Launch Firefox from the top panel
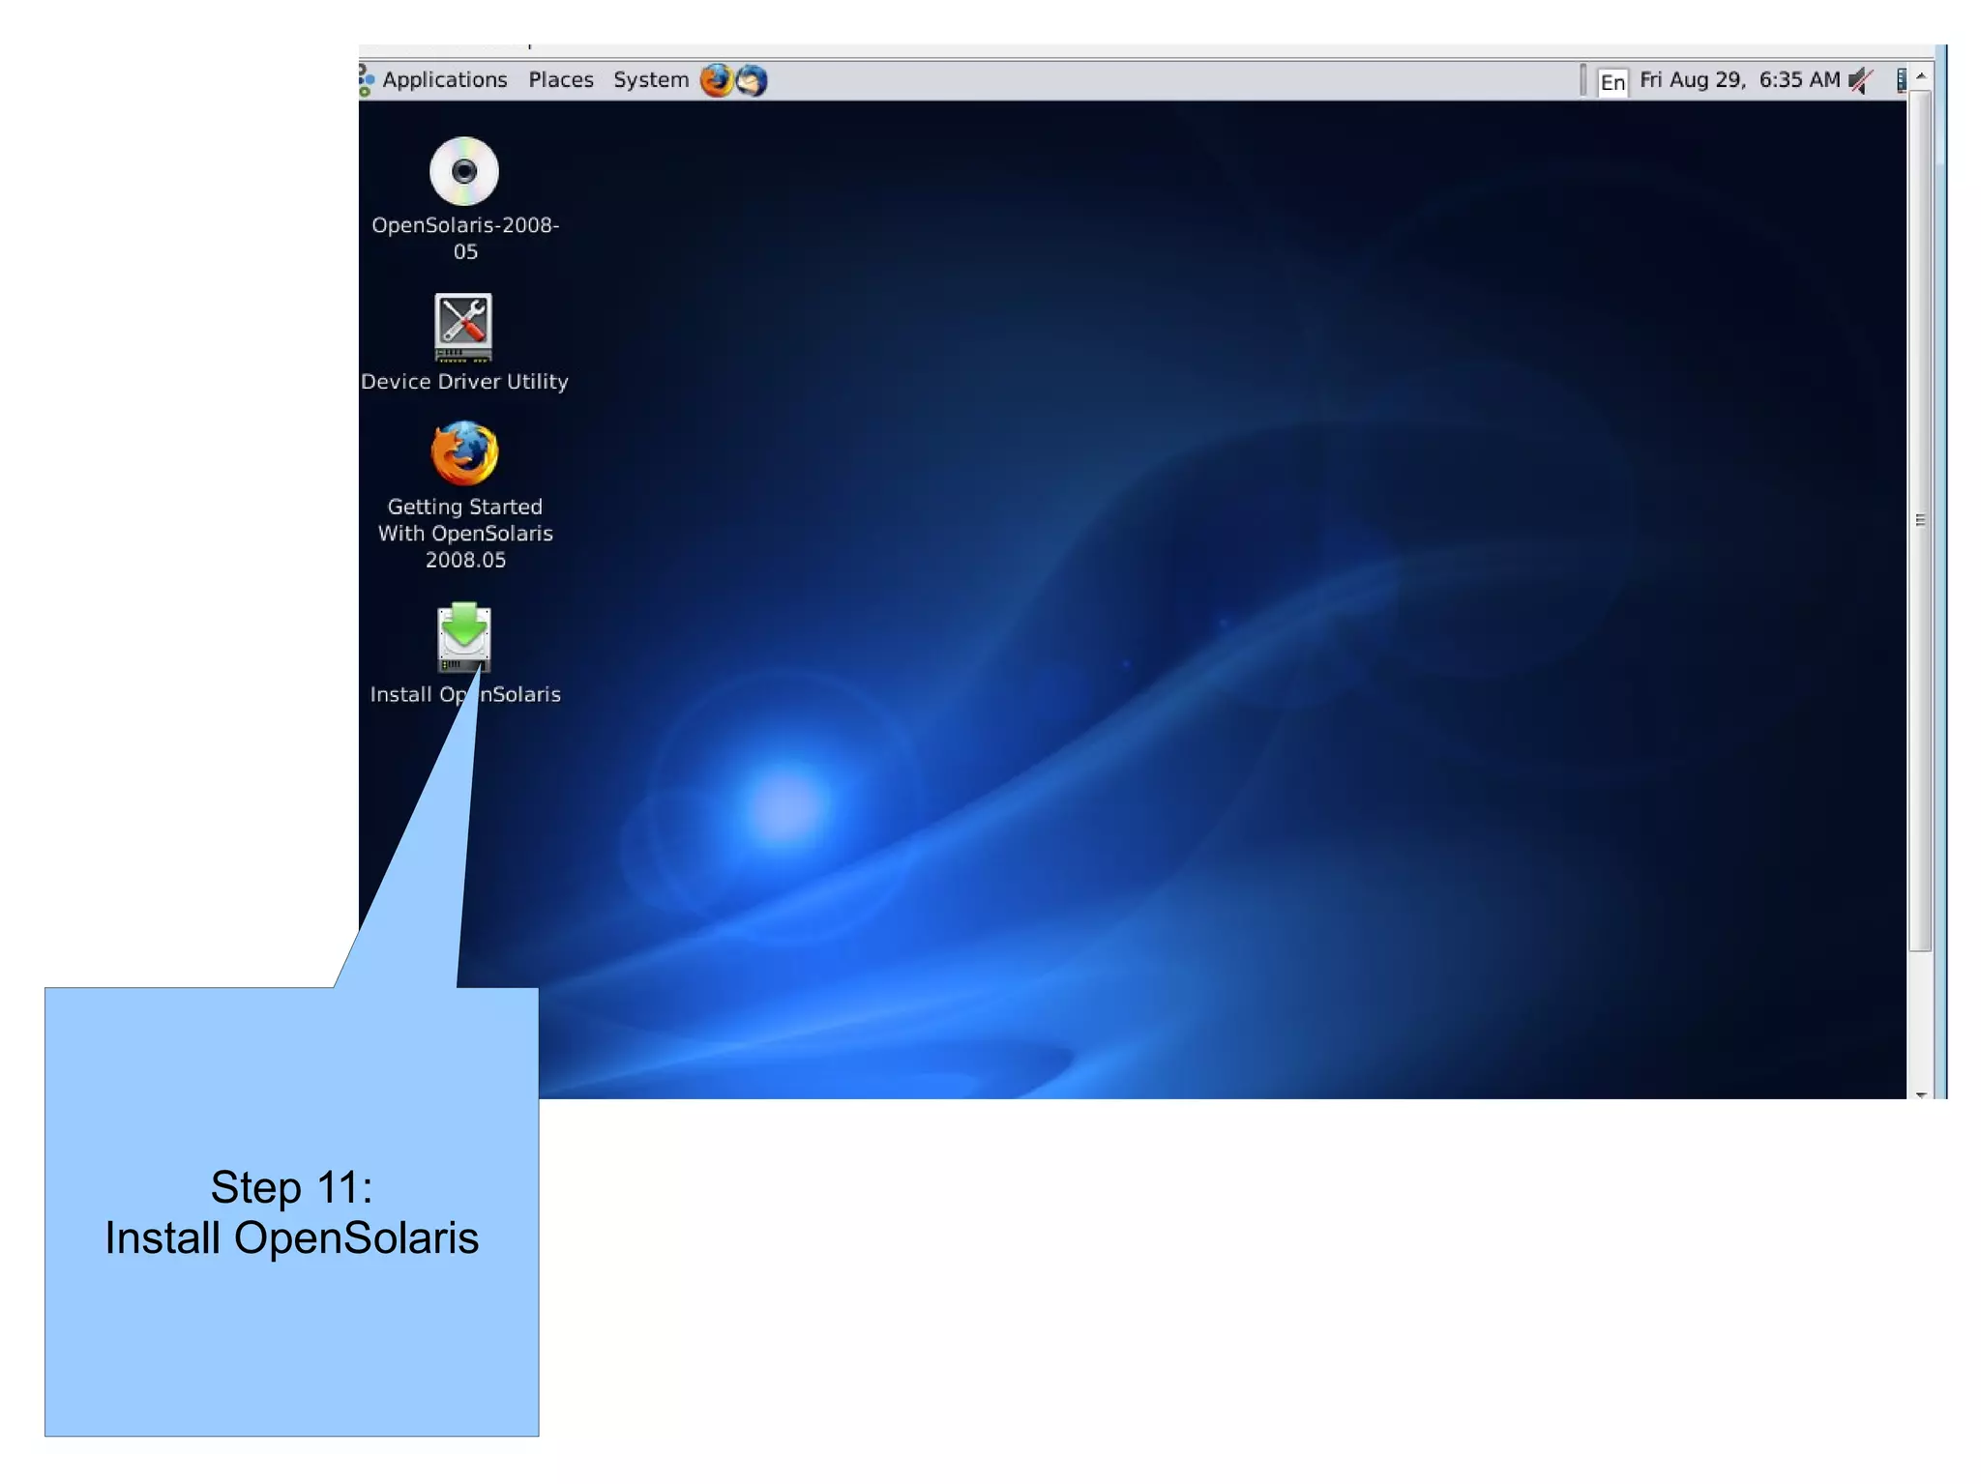Viewport: 1981px width, 1484px height. pyautogui.click(x=717, y=80)
